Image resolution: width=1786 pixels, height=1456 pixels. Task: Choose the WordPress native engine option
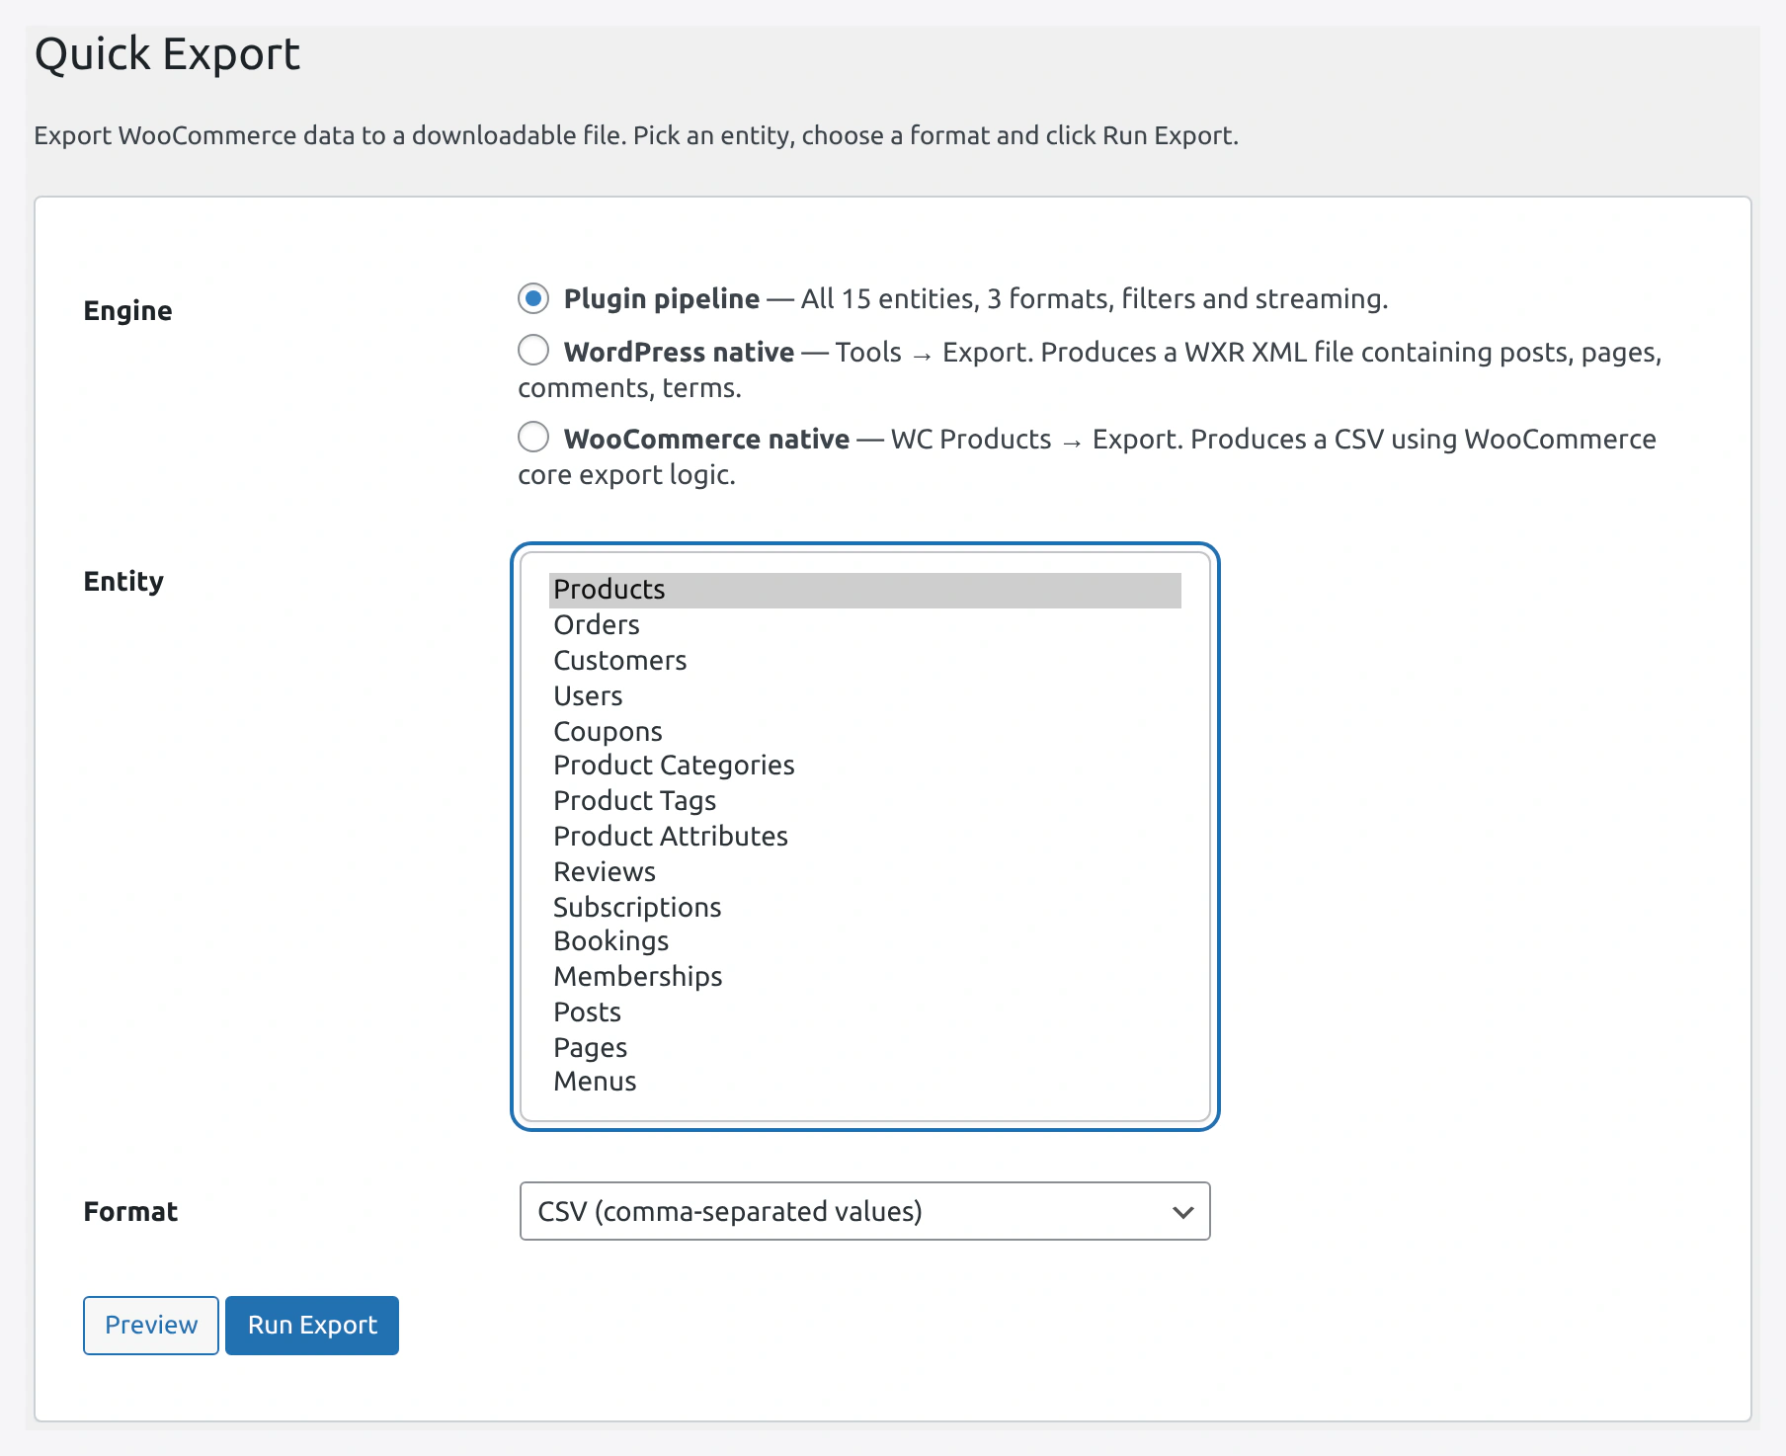coord(533,350)
